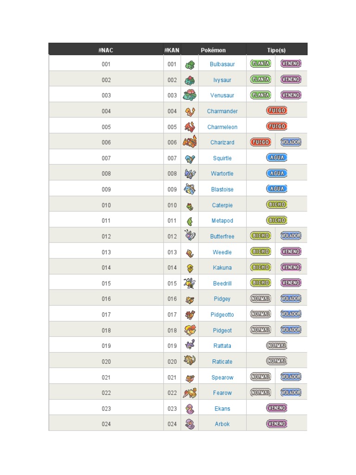
Task: Click the #NAC column header
Action: point(106,50)
